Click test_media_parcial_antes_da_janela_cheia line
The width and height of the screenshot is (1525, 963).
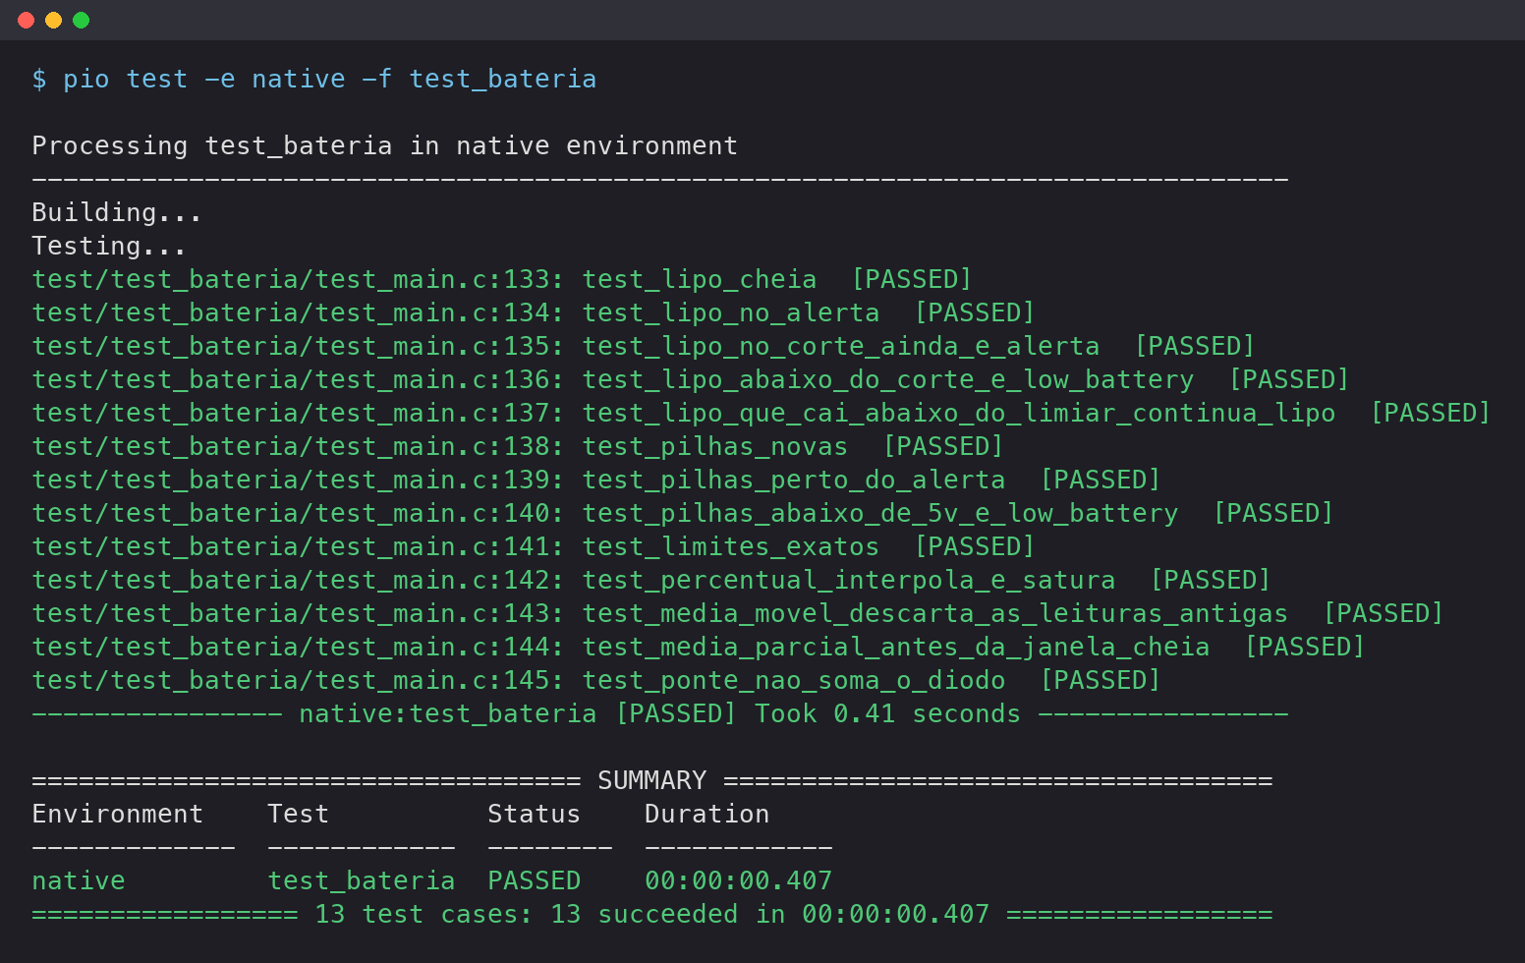point(699,647)
